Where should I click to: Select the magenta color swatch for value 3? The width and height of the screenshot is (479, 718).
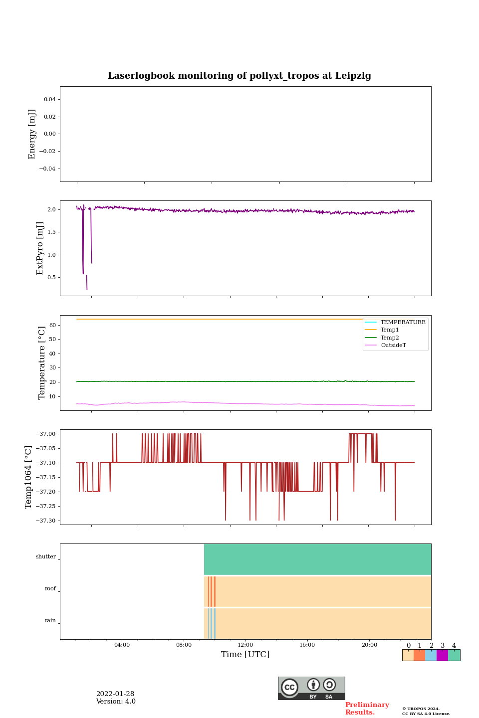click(x=442, y=655)
